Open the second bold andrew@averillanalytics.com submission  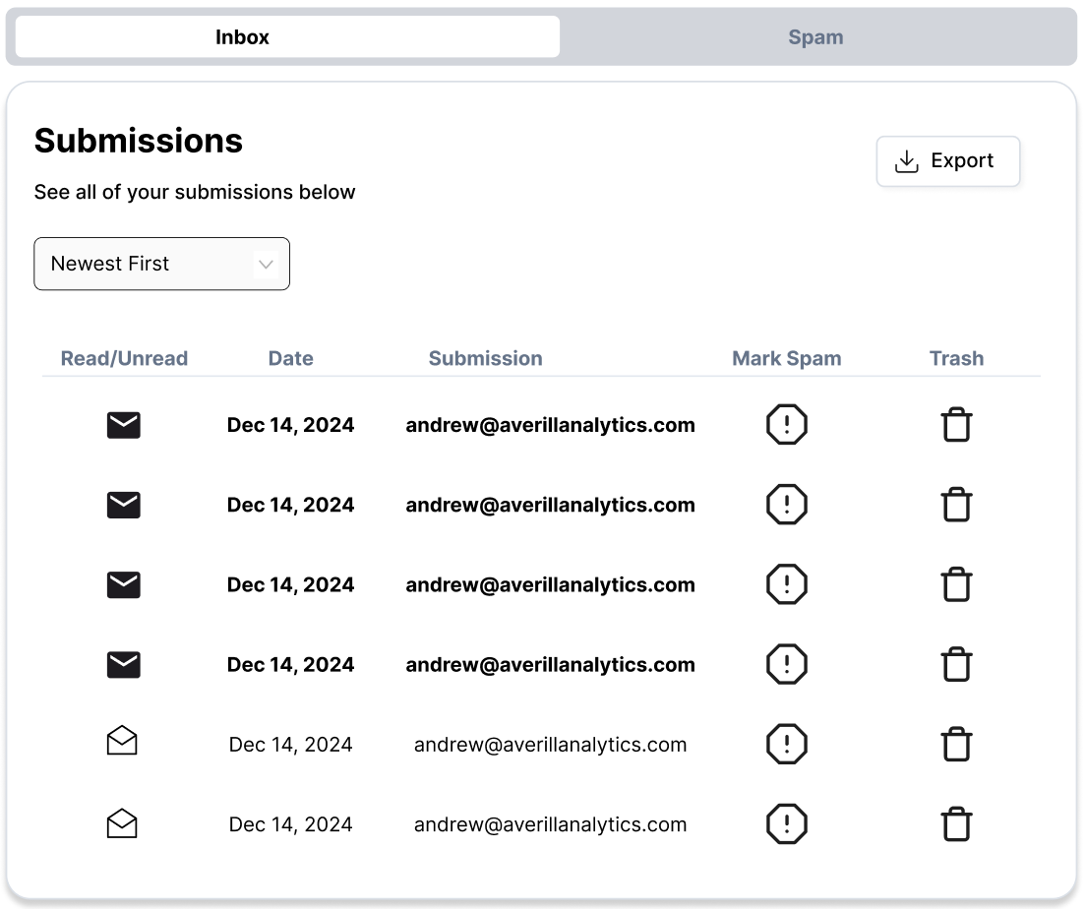(550, 505)
